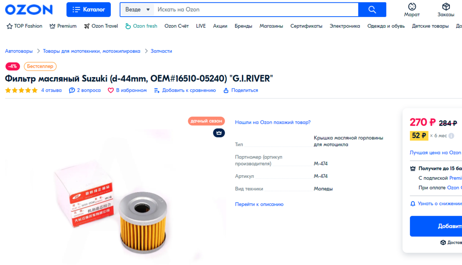462x265 pixels.
Task: Click the magnifier search button
Action: click(372, 10)
